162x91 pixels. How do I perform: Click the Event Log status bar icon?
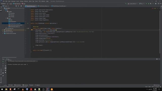156,85
